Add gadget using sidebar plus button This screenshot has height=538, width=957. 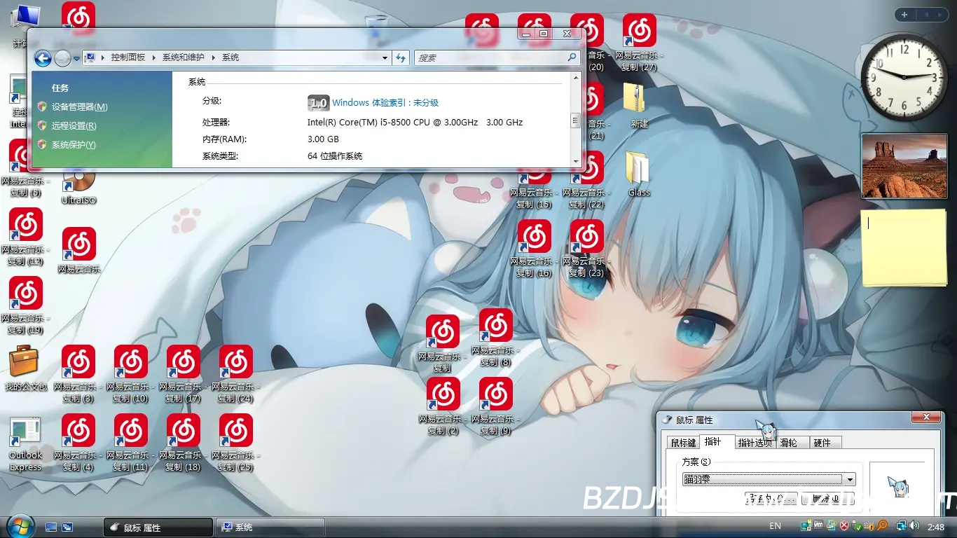[904, 15]
